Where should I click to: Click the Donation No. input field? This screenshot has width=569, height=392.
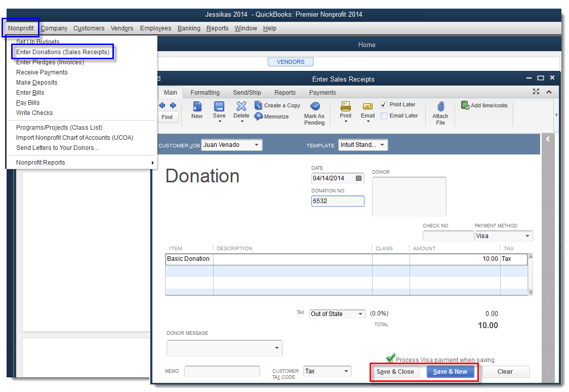coord(338,201)
